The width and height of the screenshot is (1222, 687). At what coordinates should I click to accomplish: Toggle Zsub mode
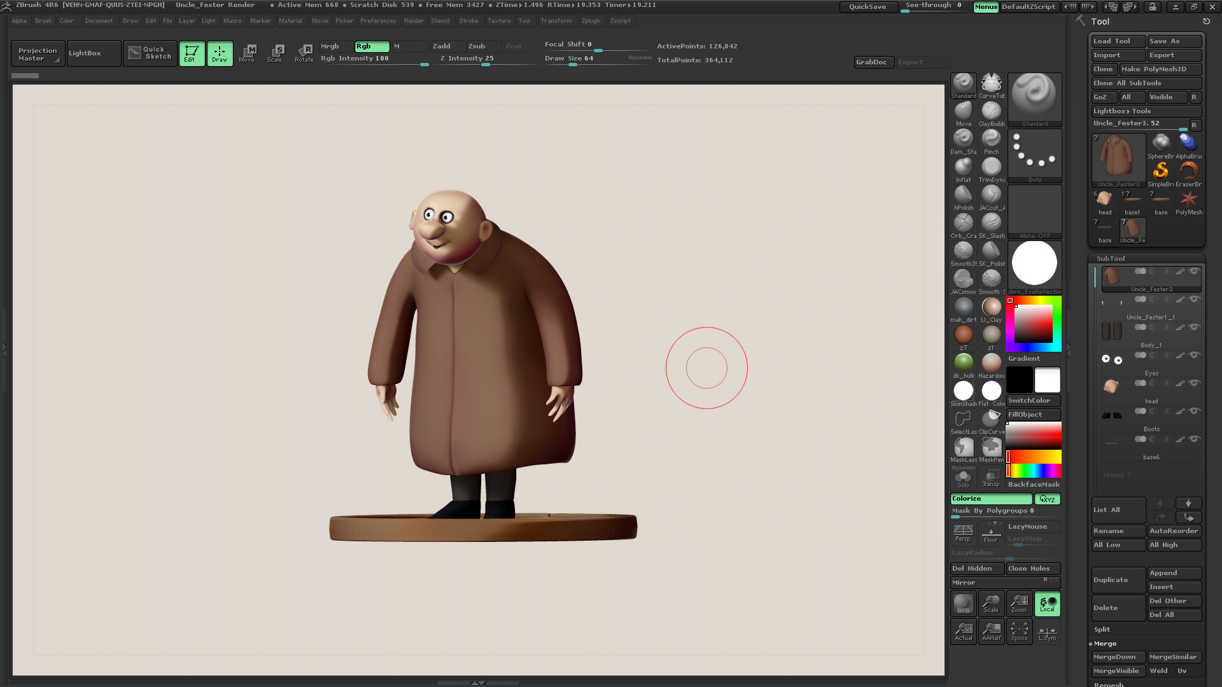click(483, 46)
